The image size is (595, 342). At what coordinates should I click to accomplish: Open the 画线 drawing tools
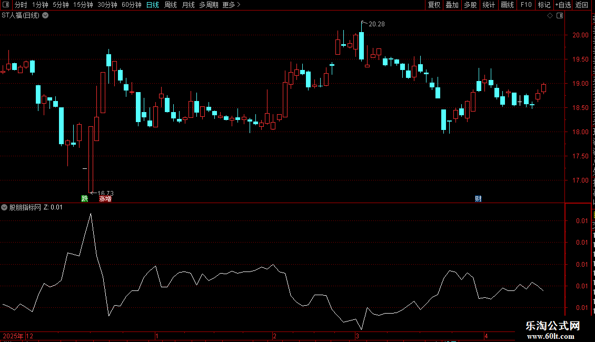pos(508,5)
